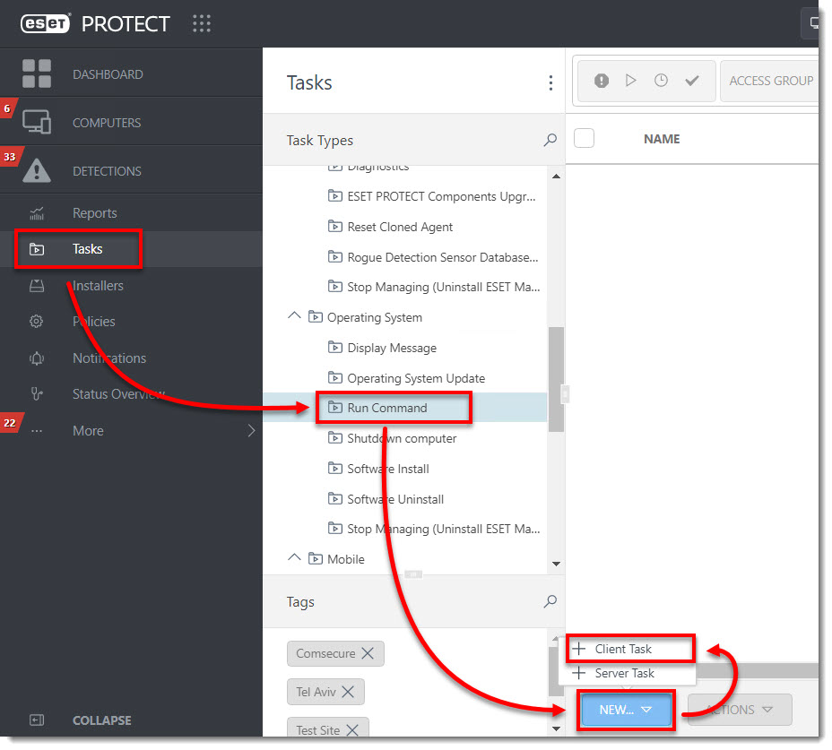Image resolution: width=832 pixels, height=750 pixels.
Task: Search Tags with magnifier icon
Action: coord(550,601)
